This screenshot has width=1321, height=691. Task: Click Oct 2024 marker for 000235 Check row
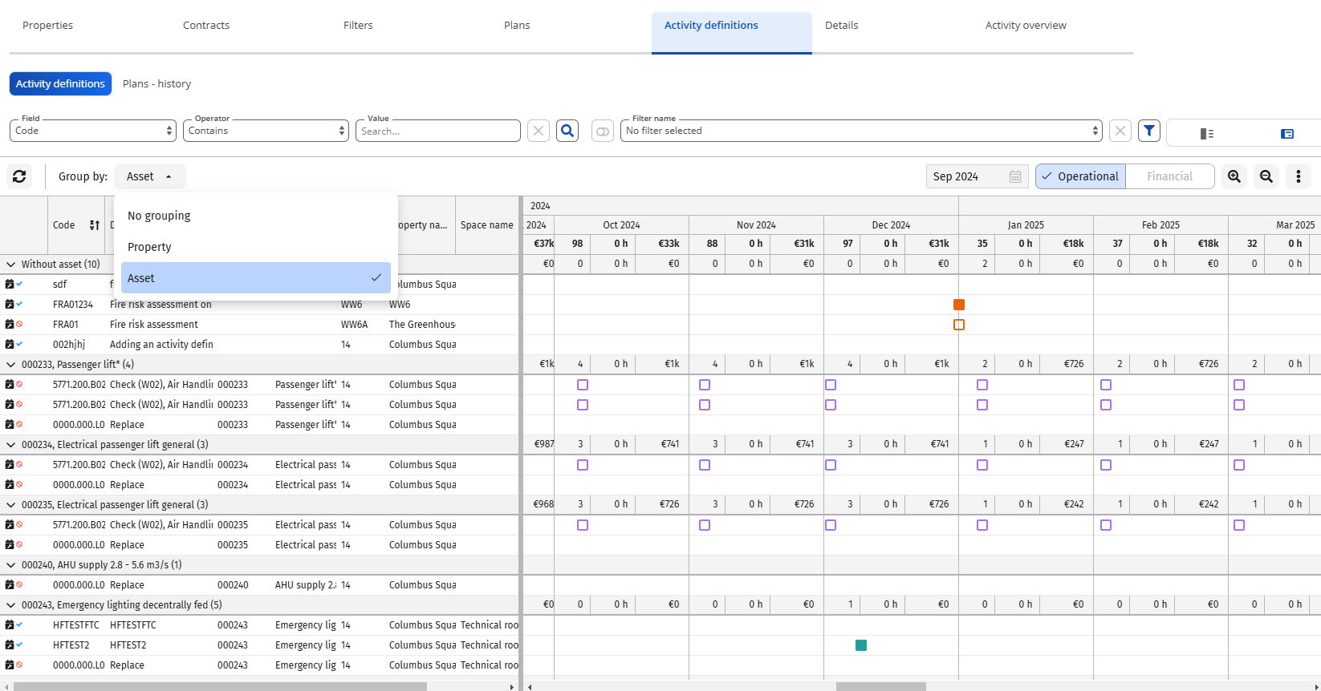(x=583, y=525)
